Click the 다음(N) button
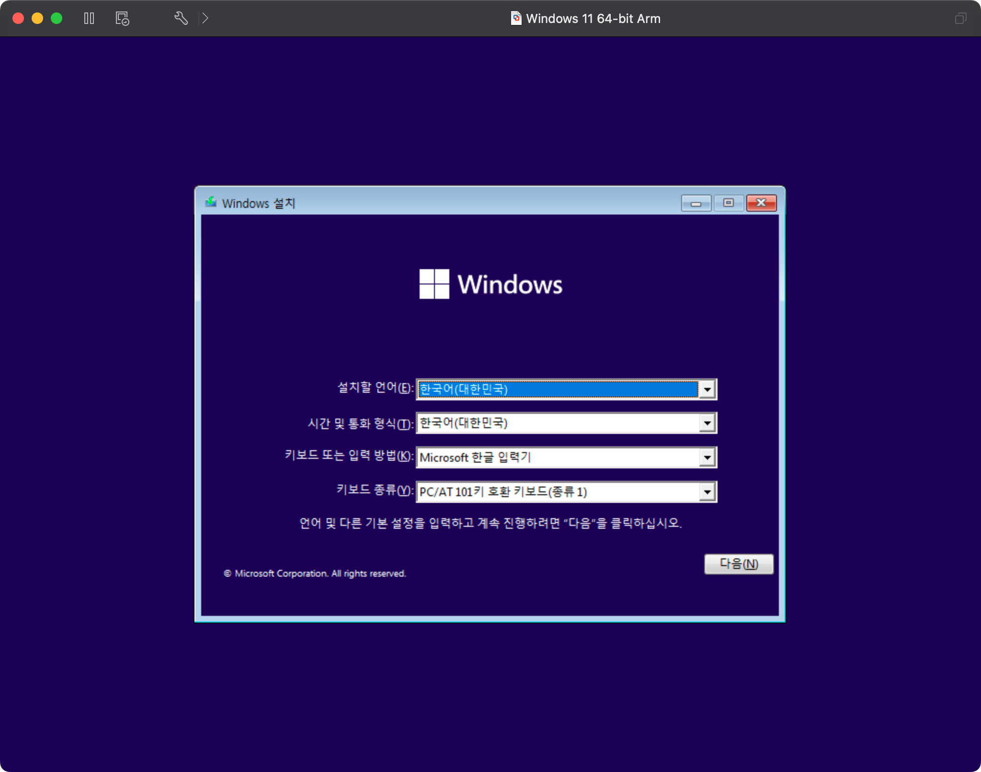This screenshot has width=981, height=772. coord(739,564)
